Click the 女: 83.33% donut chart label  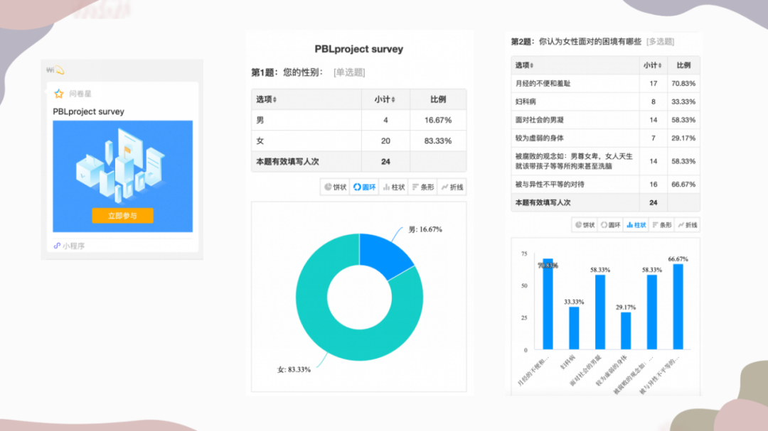pyautogui.click(x=294, y=369)
